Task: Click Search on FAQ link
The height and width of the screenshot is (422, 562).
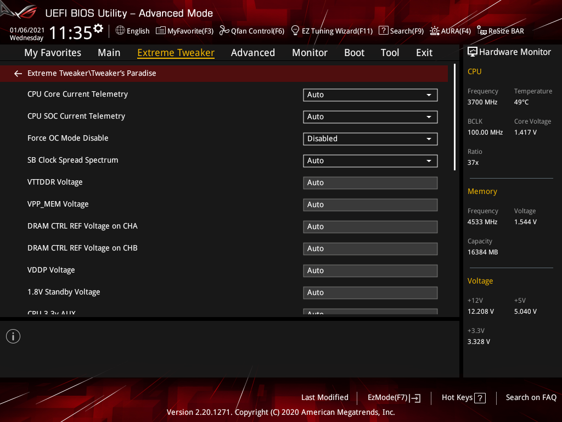Action: coord(531,397)
